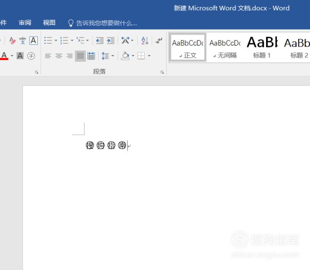Open the Font Color dropdown arrow
The image size is (310, 270).
coord(12,56)
